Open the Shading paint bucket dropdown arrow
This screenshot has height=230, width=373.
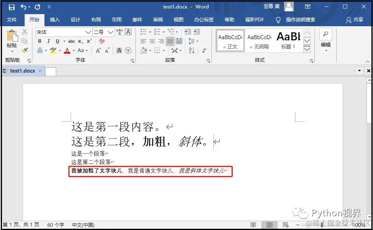tap(150, 50)
